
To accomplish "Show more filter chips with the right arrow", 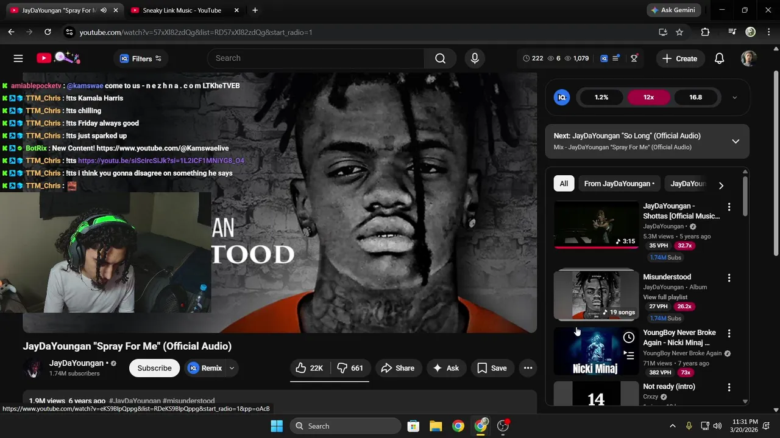I will (721, 186).
